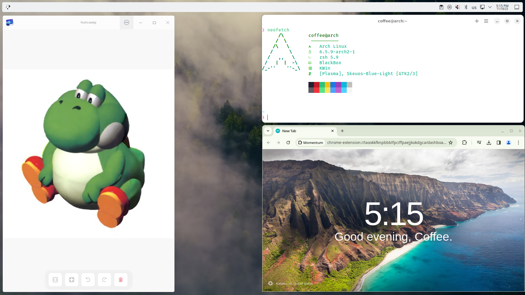Expand the tab search dropdown arrow
525x295 pixels.
click(268, 131)
